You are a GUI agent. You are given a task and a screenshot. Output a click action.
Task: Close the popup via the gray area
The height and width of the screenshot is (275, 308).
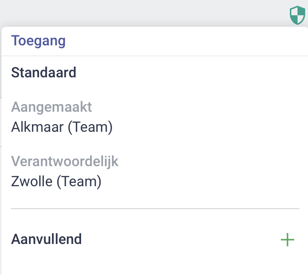(x=137, y=12)
